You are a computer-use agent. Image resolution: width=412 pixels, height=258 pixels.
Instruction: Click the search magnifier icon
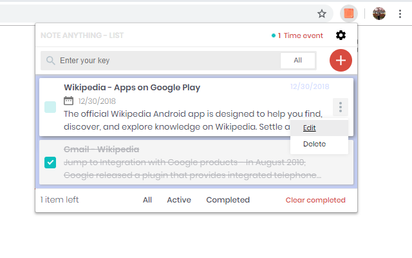tap(50, 61)
